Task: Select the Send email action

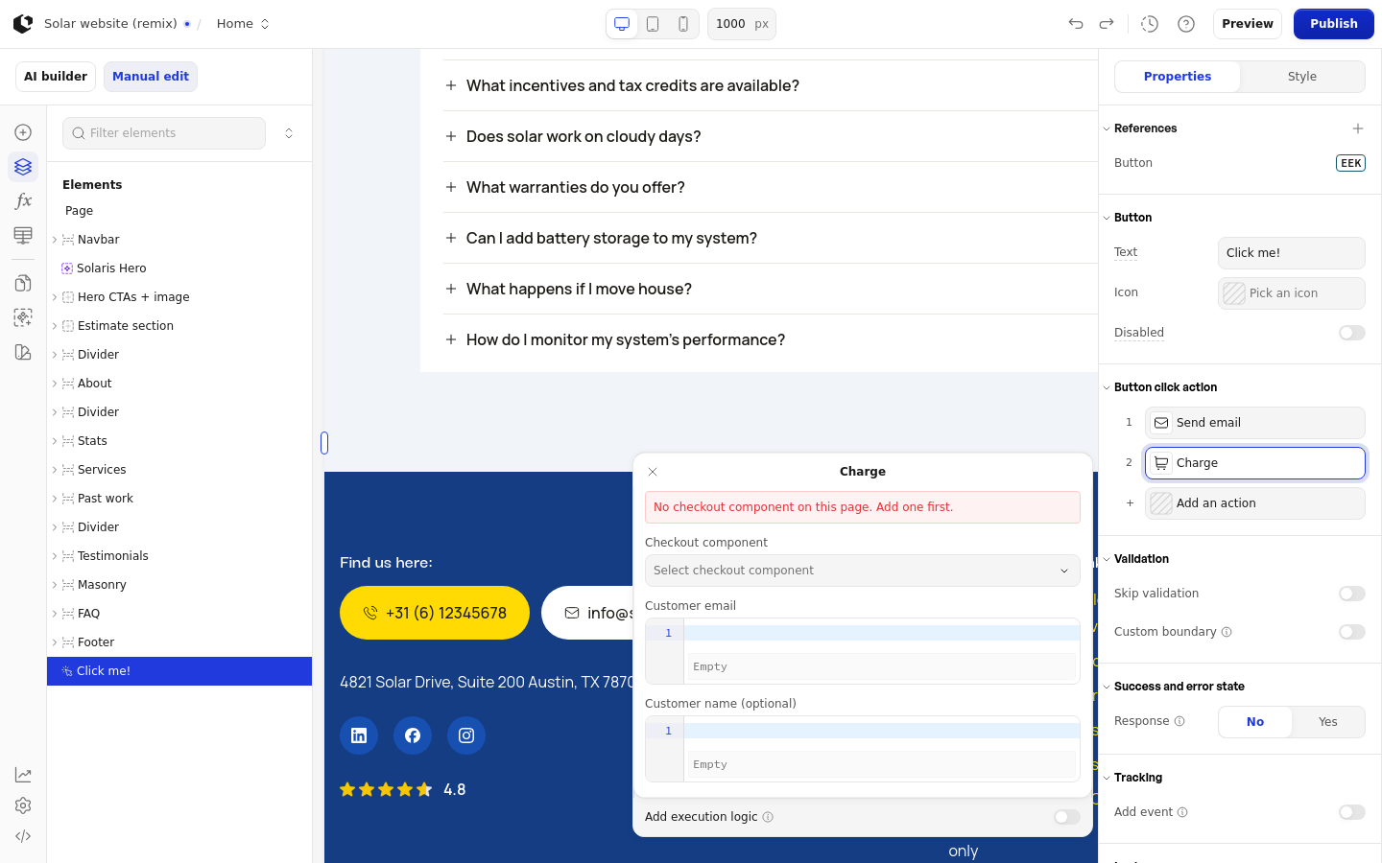Action: point(1255,423)
